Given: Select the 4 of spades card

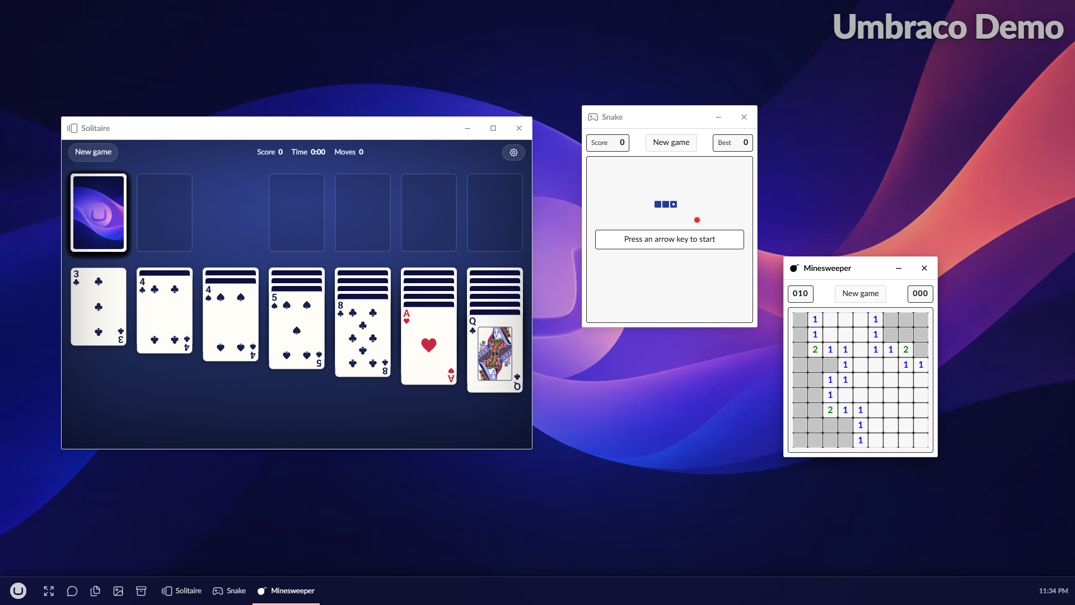Looking at the screenshot, I should point(231,322).
